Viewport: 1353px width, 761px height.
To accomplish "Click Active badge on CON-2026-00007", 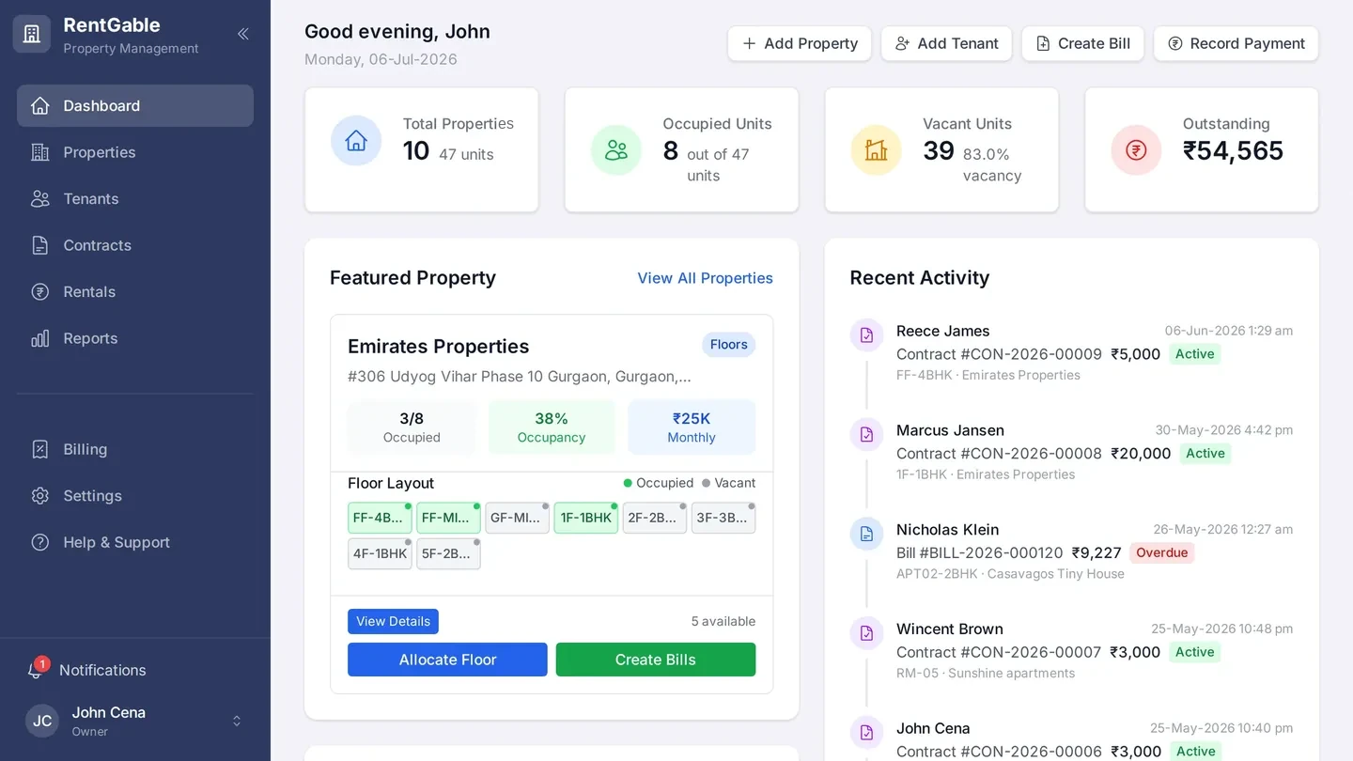I will coord(1195,652).
